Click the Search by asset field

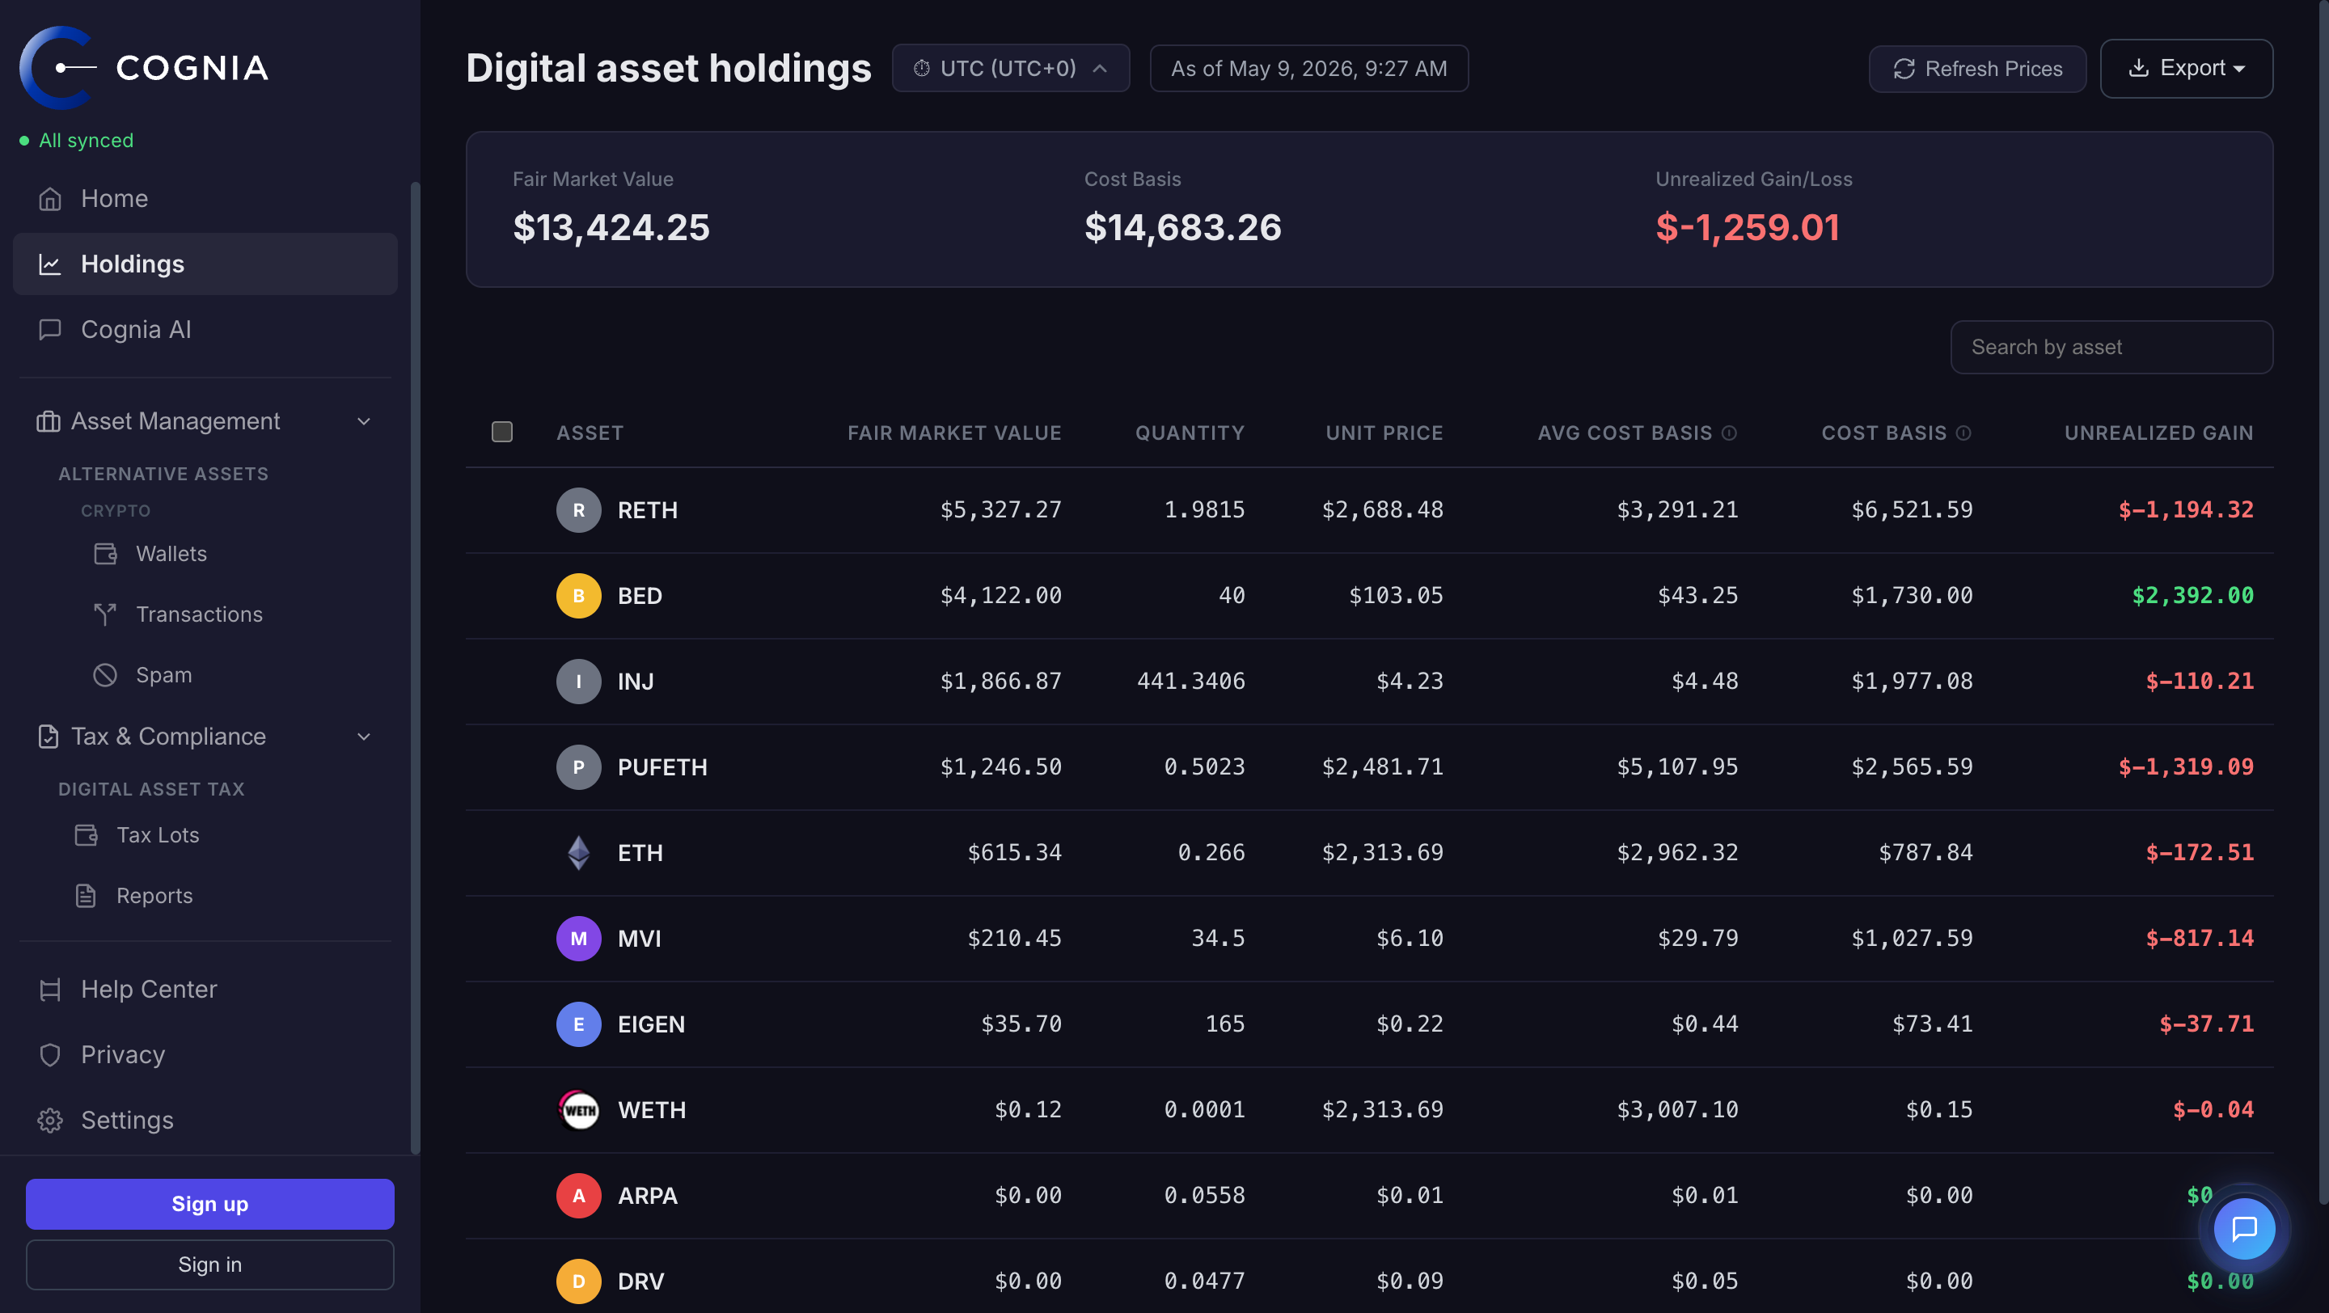coord(2111,347)
